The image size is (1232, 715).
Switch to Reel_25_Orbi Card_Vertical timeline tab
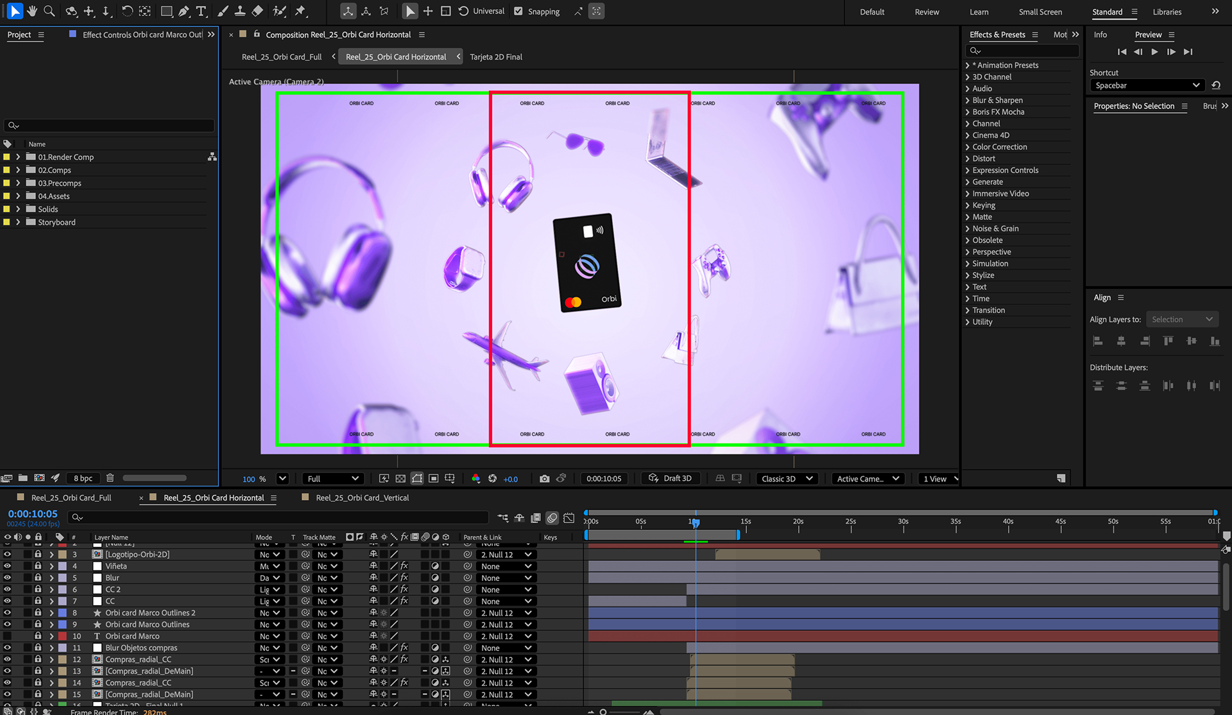(362, 498)
